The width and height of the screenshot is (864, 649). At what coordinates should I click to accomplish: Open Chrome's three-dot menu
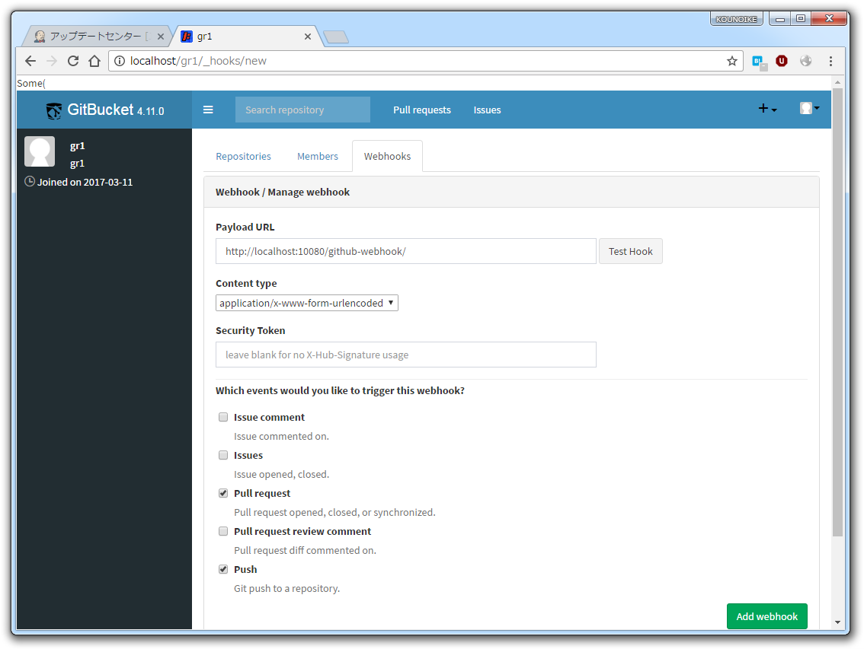click(830, 61)
